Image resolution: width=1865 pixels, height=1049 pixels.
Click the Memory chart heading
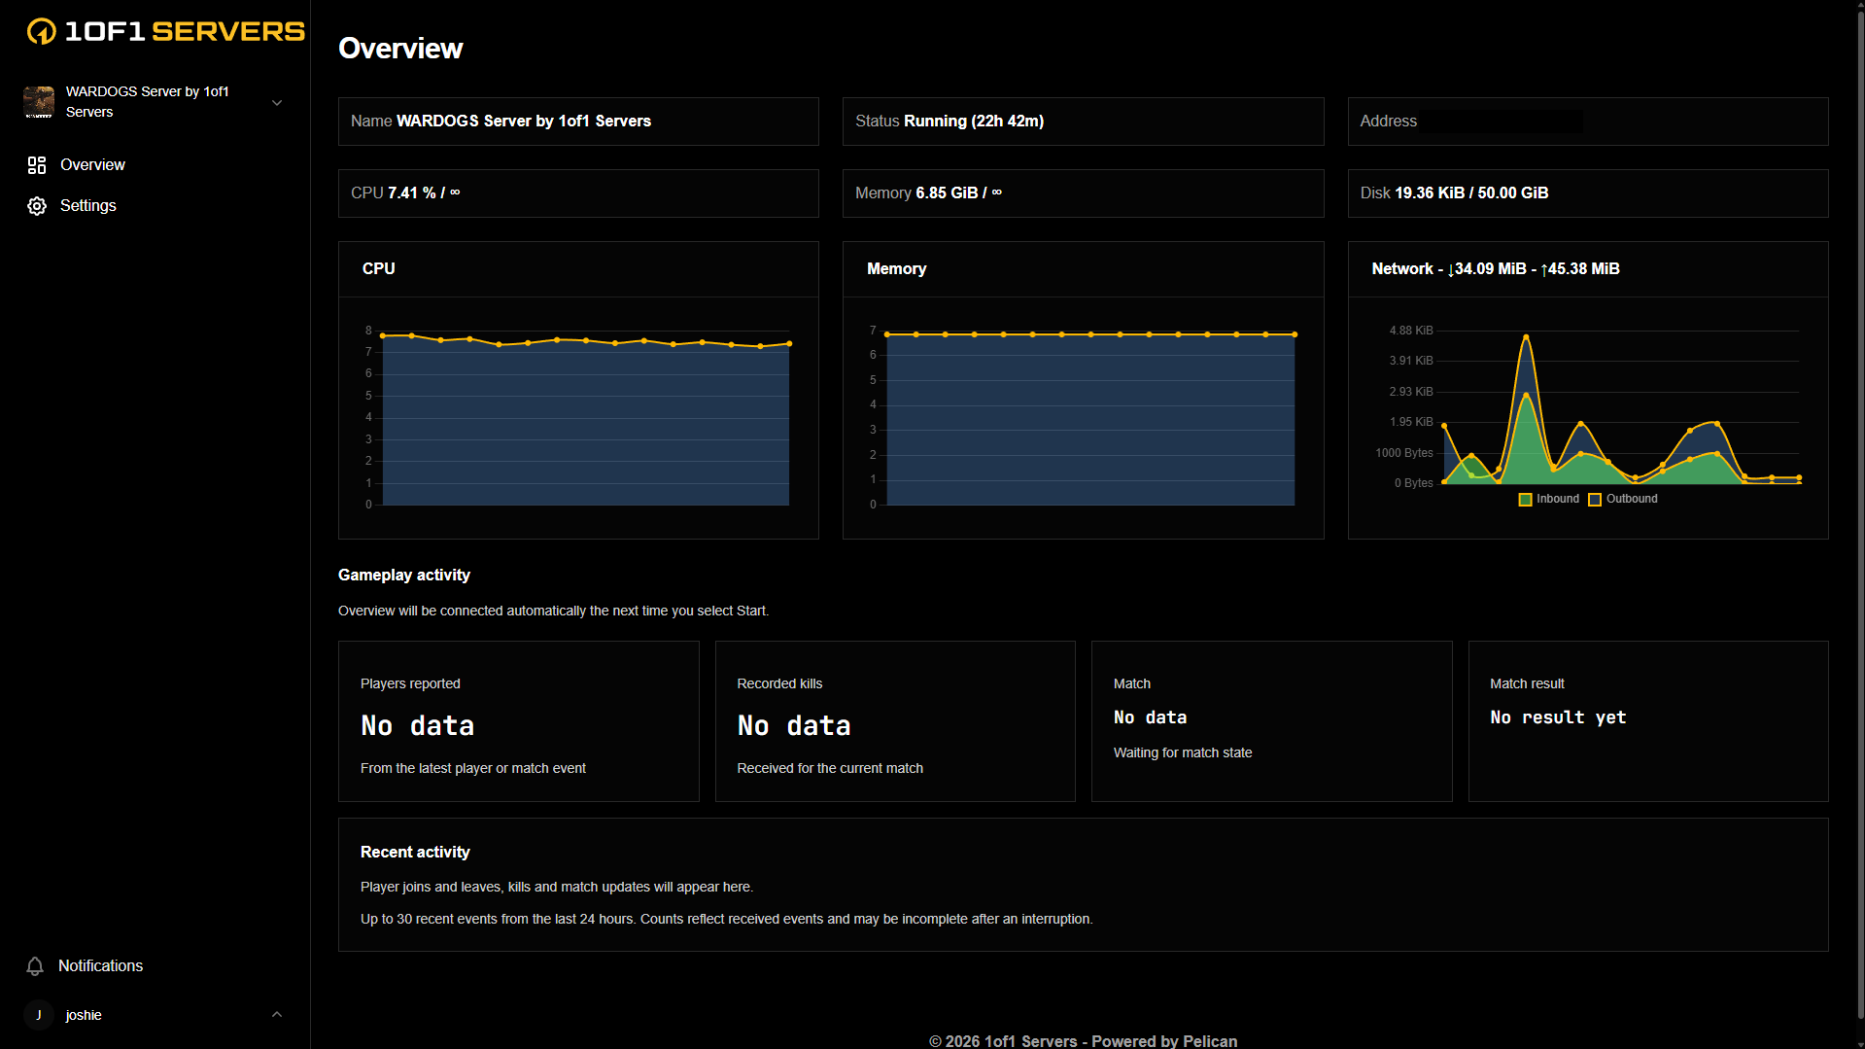(x=897, y=269)
